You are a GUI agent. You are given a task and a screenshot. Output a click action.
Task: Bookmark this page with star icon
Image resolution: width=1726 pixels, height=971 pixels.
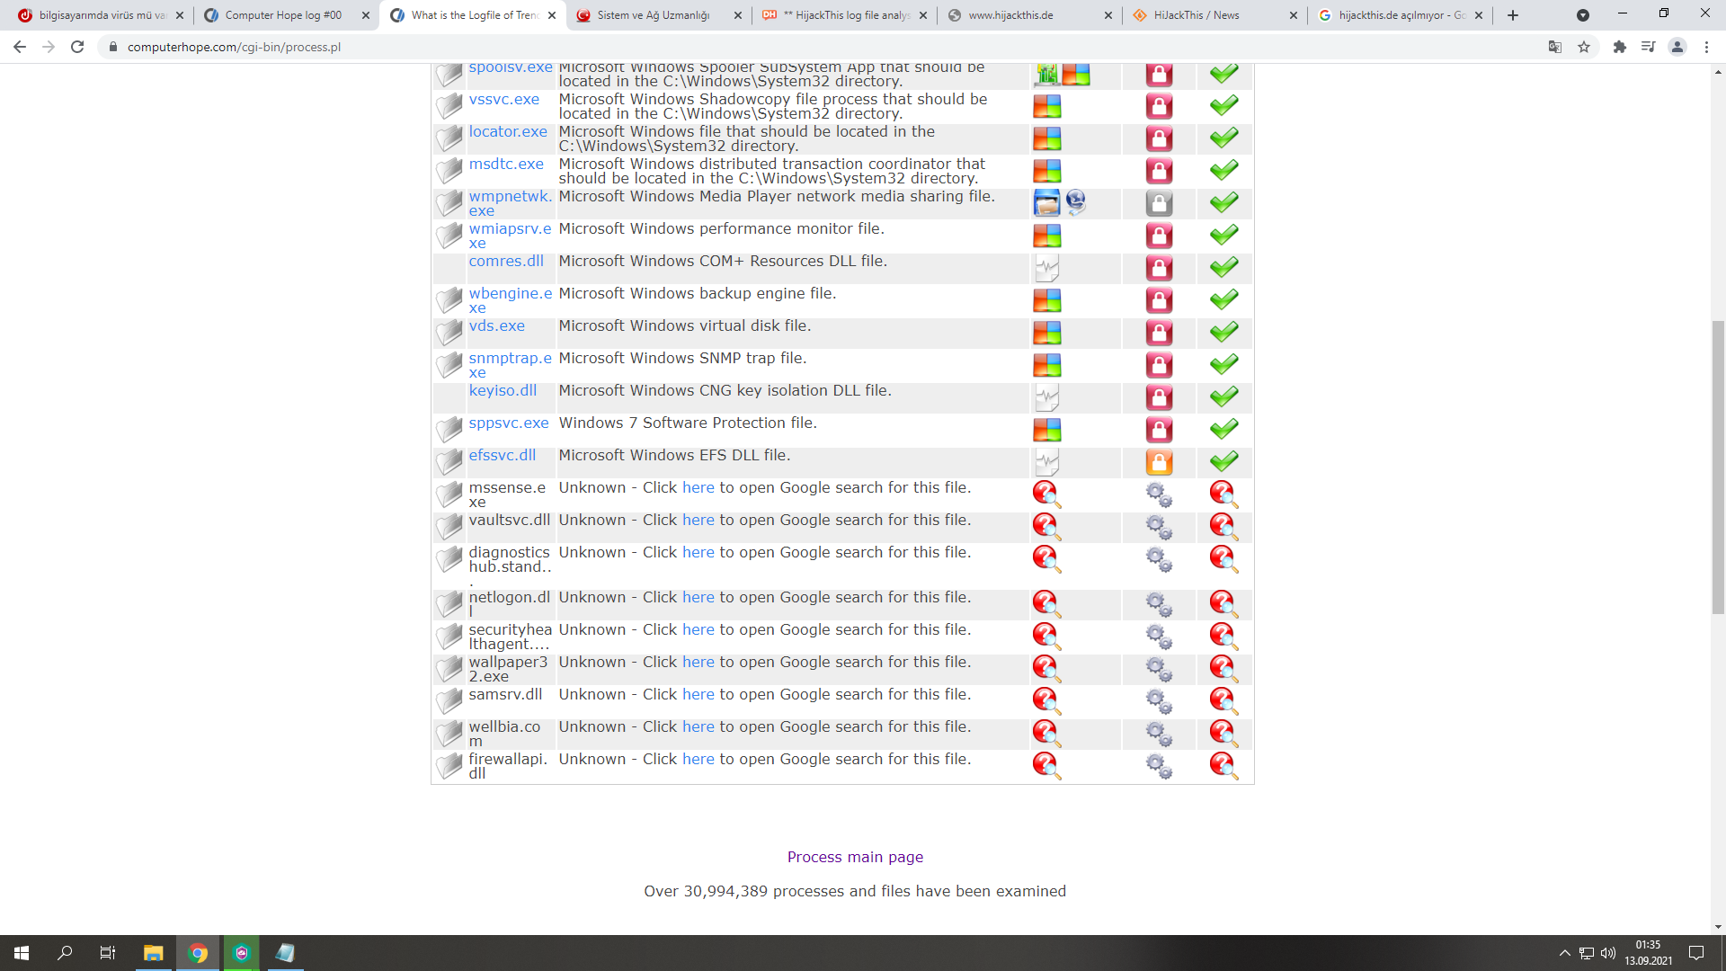coord(1584,47)
